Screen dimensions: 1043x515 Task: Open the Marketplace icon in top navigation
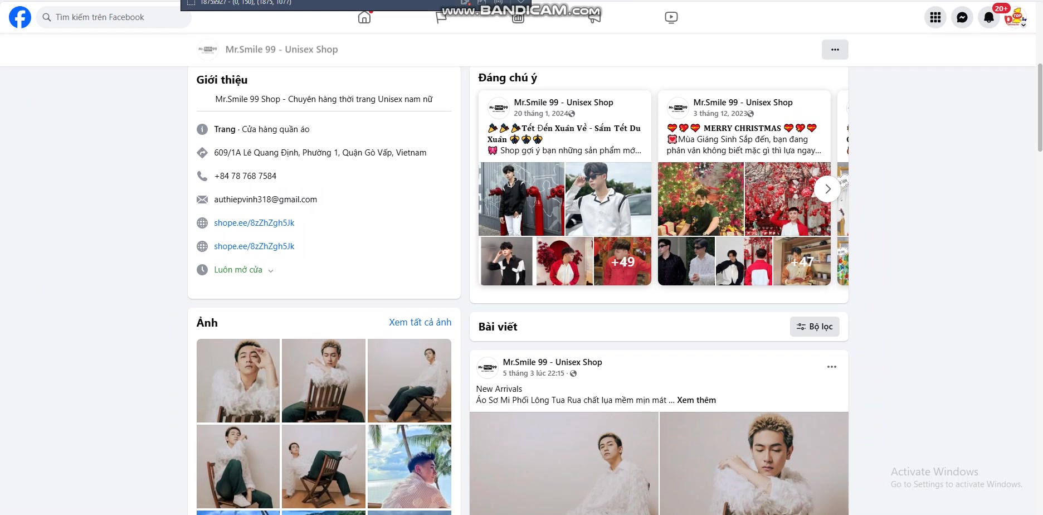point(518,17)
